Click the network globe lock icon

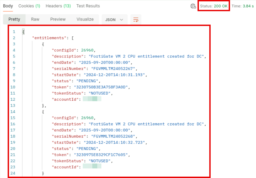click(x=193, y=6)
